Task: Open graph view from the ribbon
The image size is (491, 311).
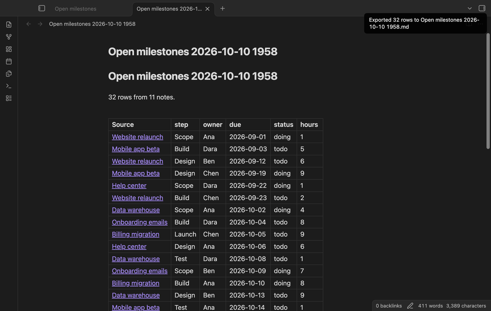Action: pyautogui.click(x=9, y=37)
